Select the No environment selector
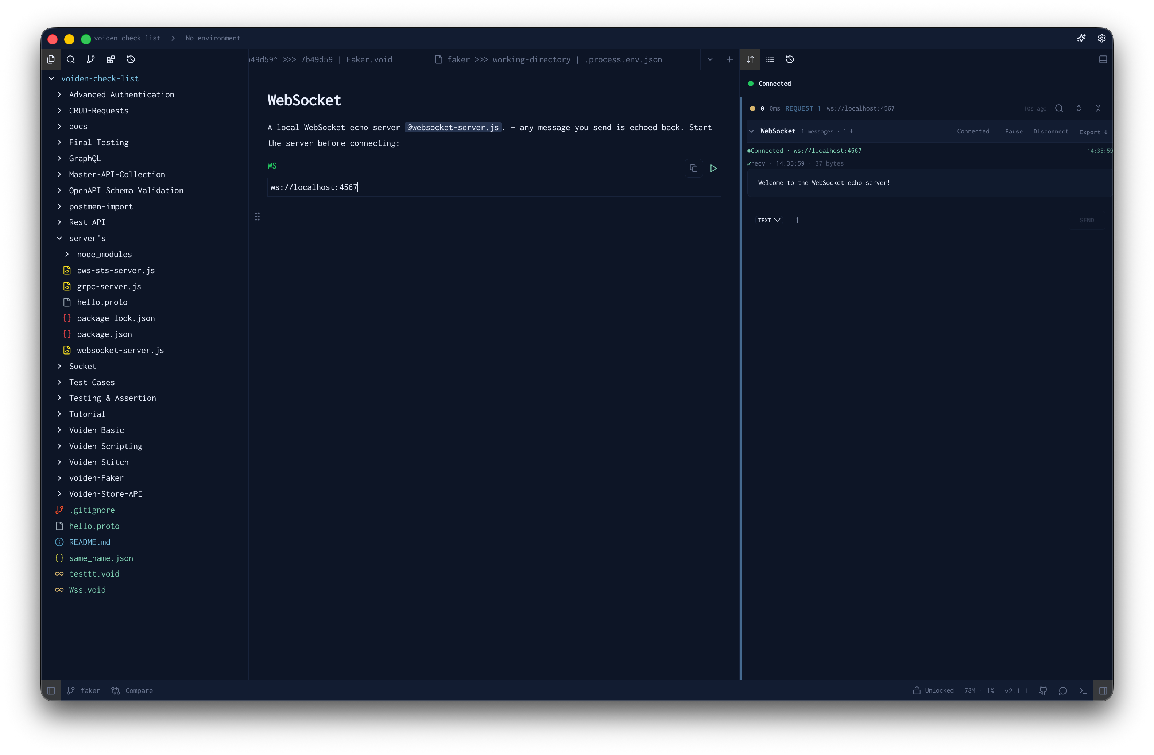 pyautogui.click(x=213, y=38)
